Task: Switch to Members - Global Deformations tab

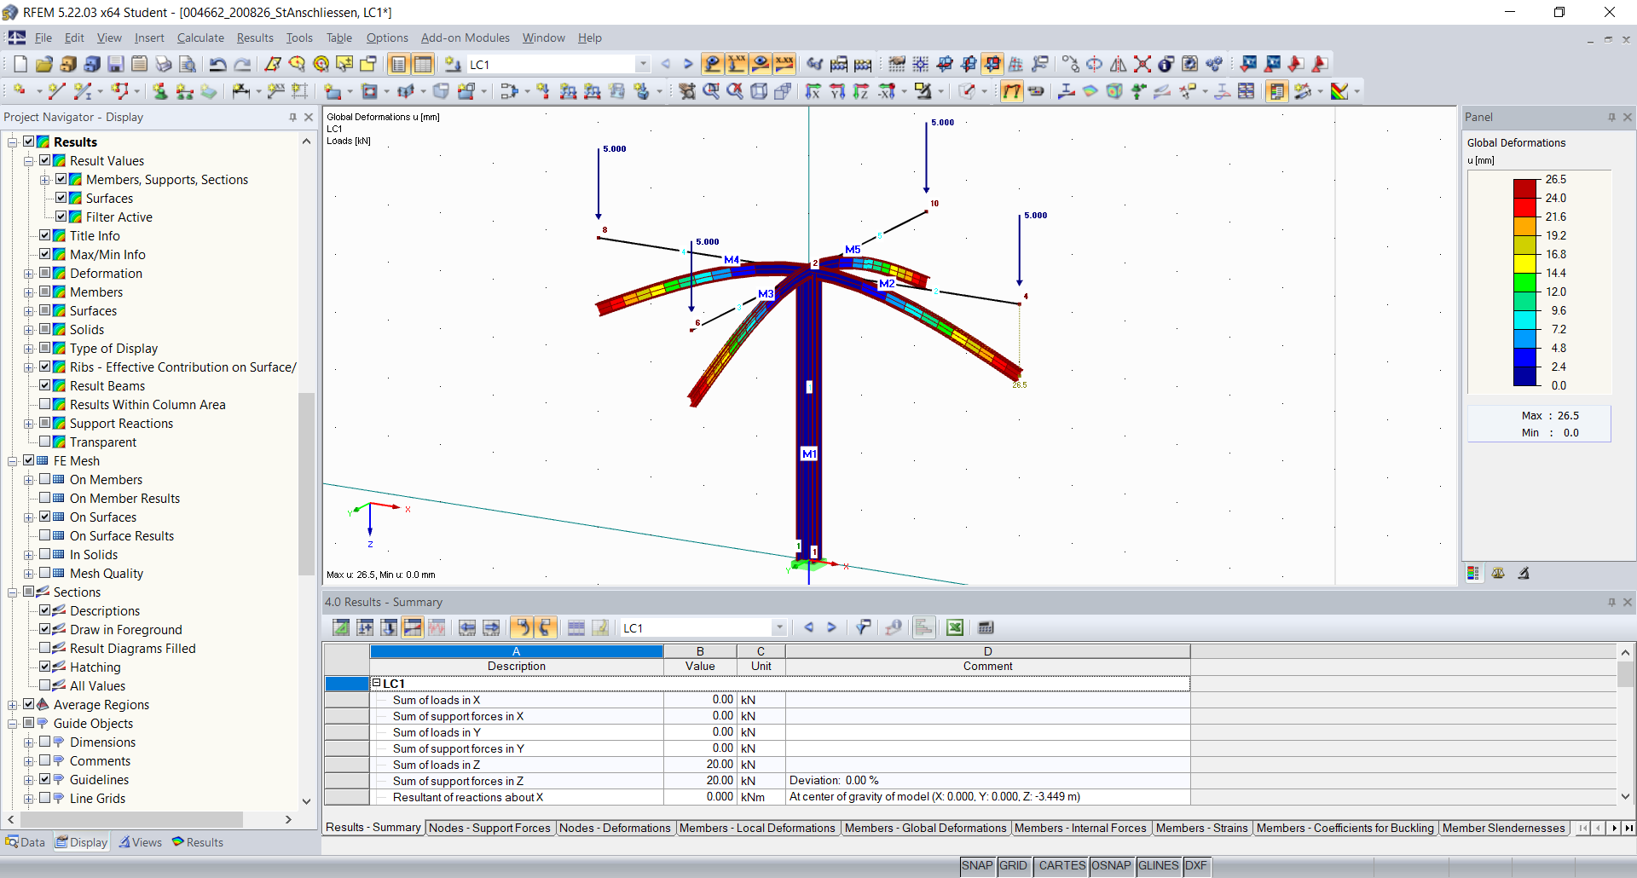Action: coord(925,828)
